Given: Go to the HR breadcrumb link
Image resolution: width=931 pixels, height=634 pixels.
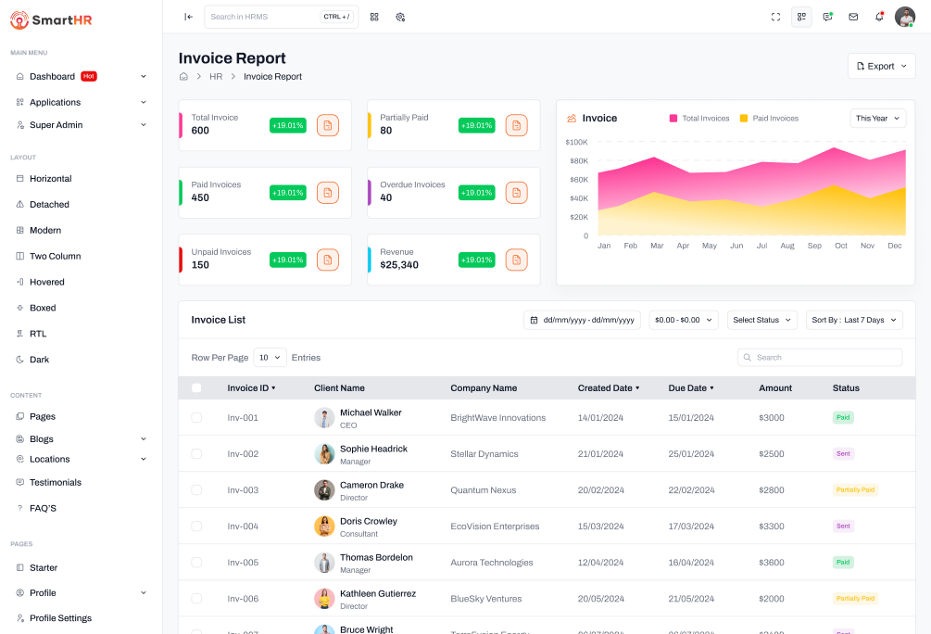Looking at the screenshot, I should coord(216,77).
